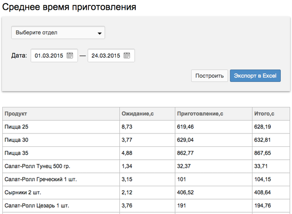Viewport: 292px width, 214px height.
Task: Click waiting value 1,34
Action: click(x=127, y=166)
